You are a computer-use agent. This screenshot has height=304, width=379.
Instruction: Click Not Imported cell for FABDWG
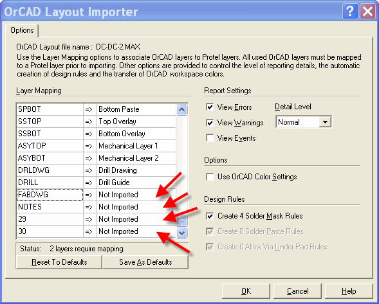click(136, 195)
